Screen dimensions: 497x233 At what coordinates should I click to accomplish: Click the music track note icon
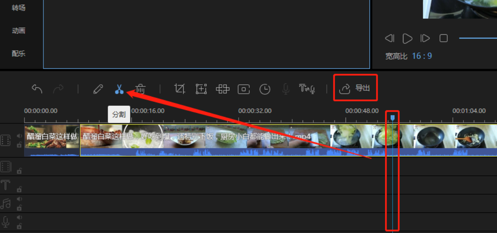[x=6, y=203]
